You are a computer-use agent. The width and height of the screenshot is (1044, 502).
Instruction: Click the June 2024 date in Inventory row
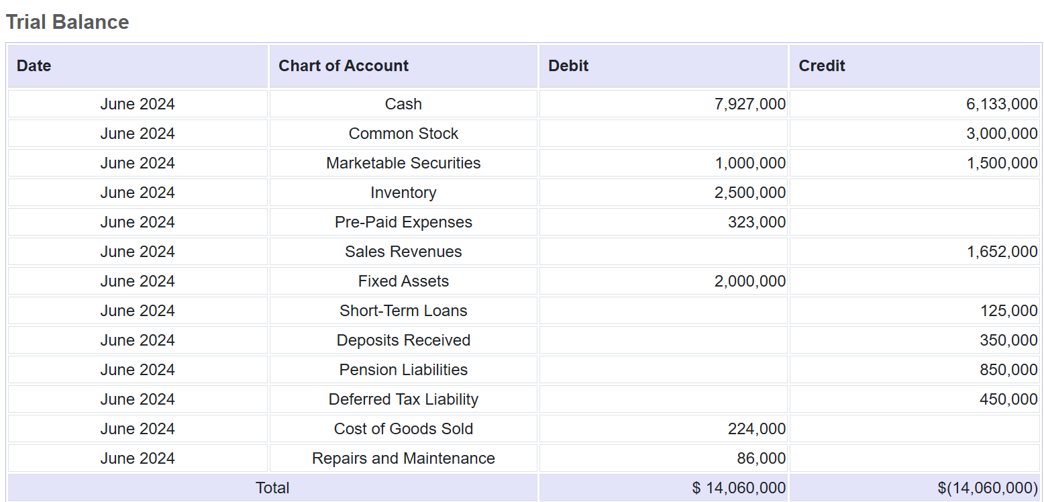[138, 193]
